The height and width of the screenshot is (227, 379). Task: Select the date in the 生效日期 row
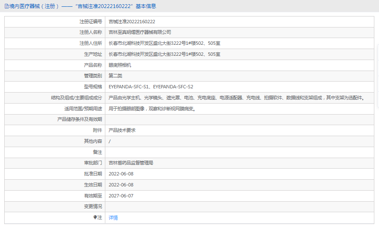coord(121,185)
